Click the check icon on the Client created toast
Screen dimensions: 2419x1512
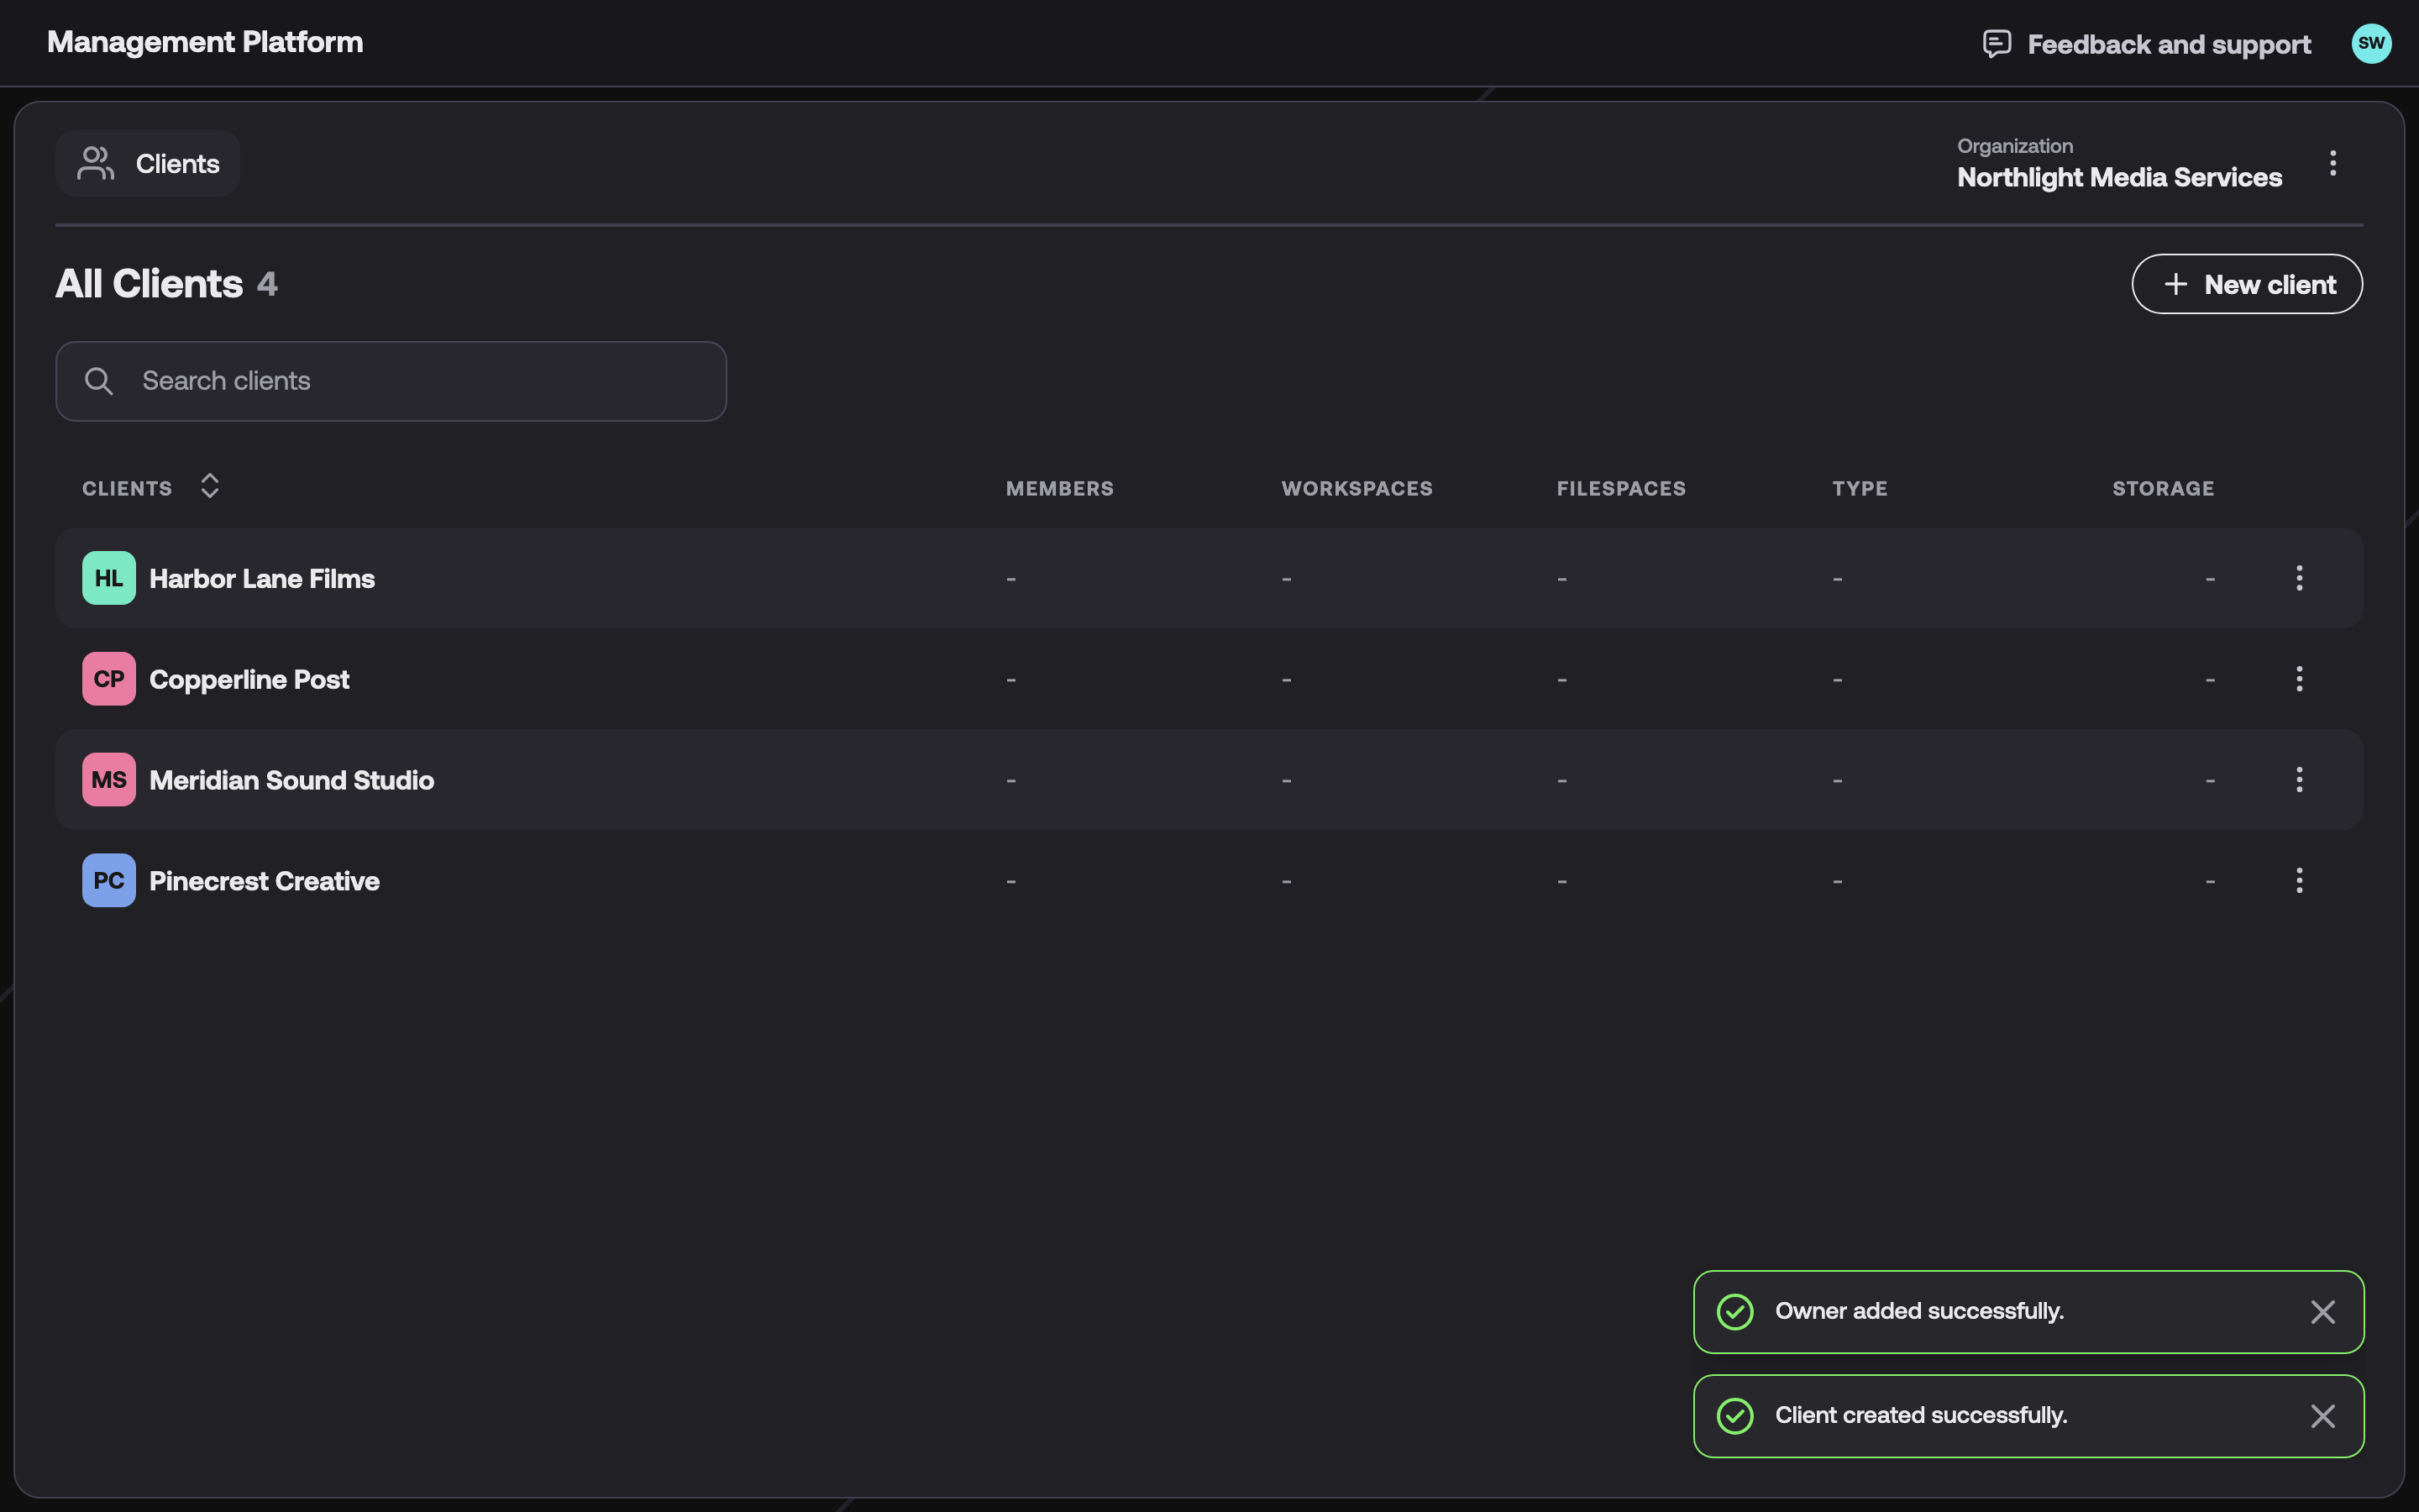coord(1734,1416)
